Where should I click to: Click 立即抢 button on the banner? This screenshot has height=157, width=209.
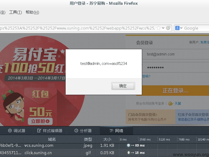(x=40, y=121)
